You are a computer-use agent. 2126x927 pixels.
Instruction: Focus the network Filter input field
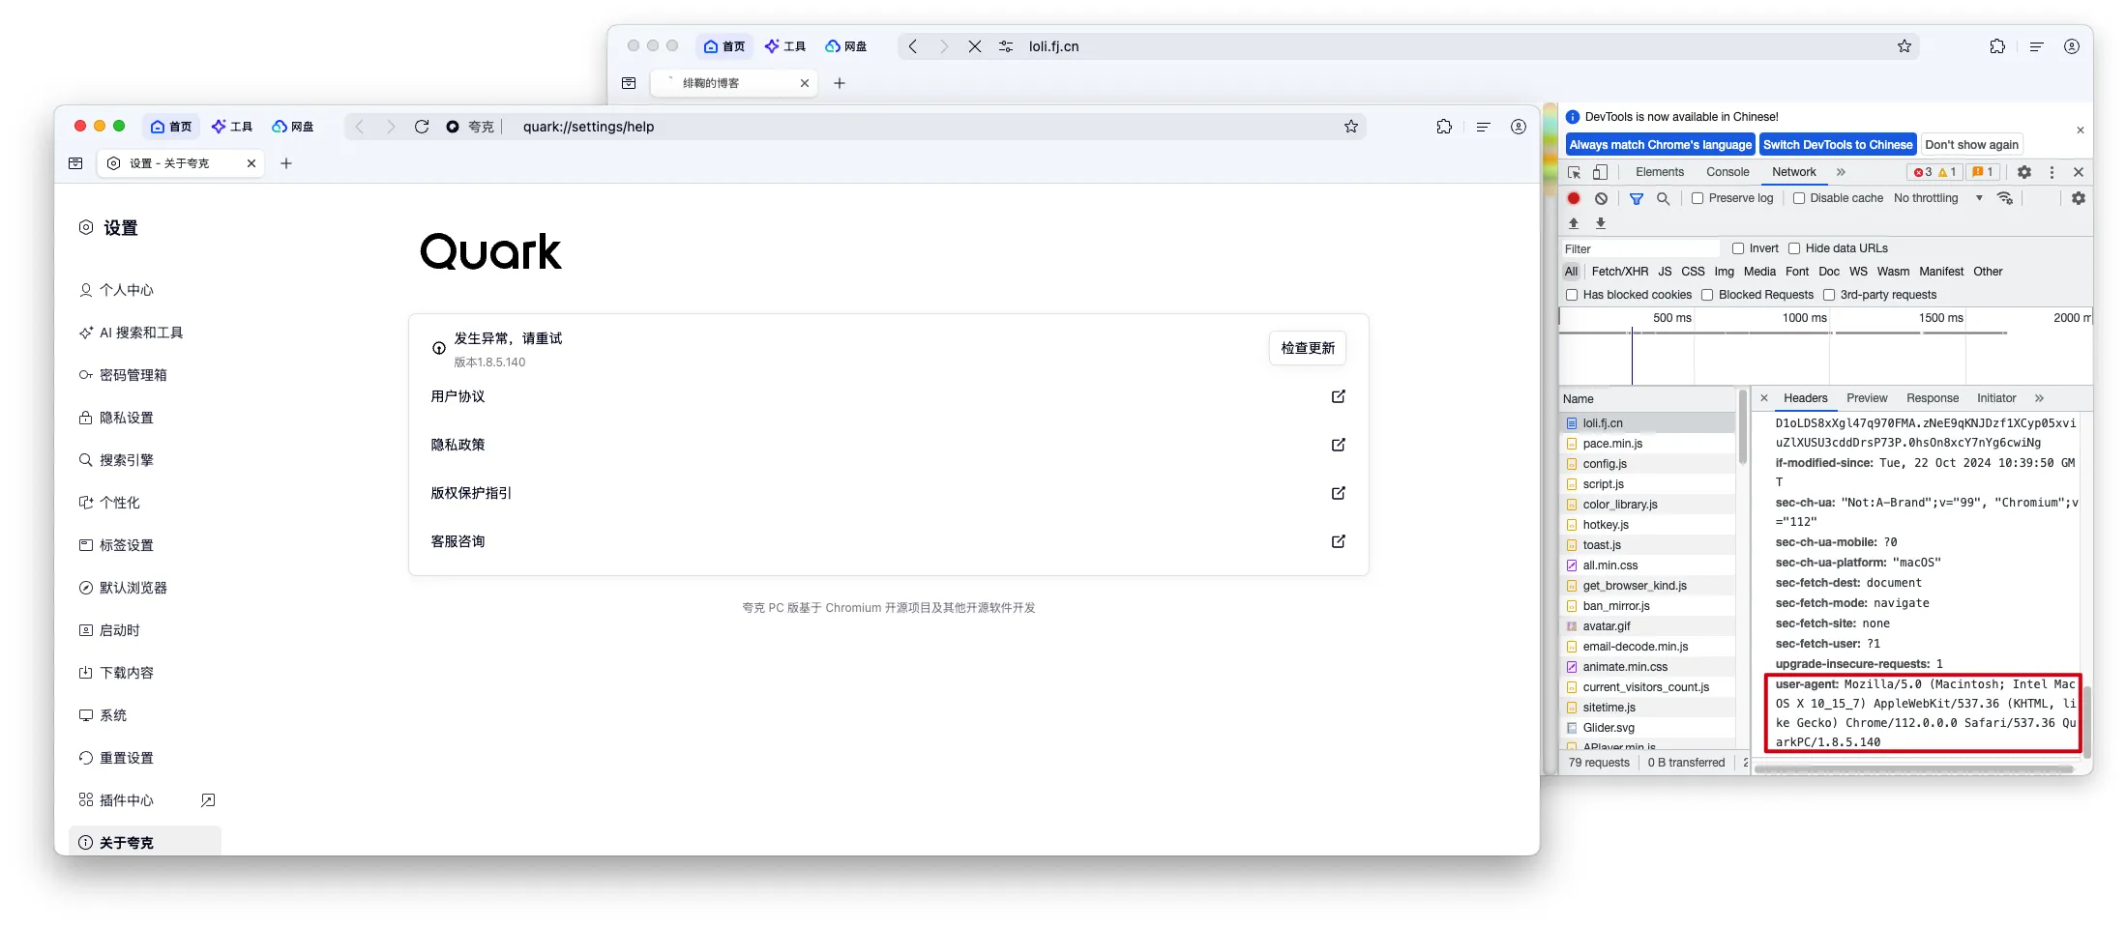[x=1641, y=248]
